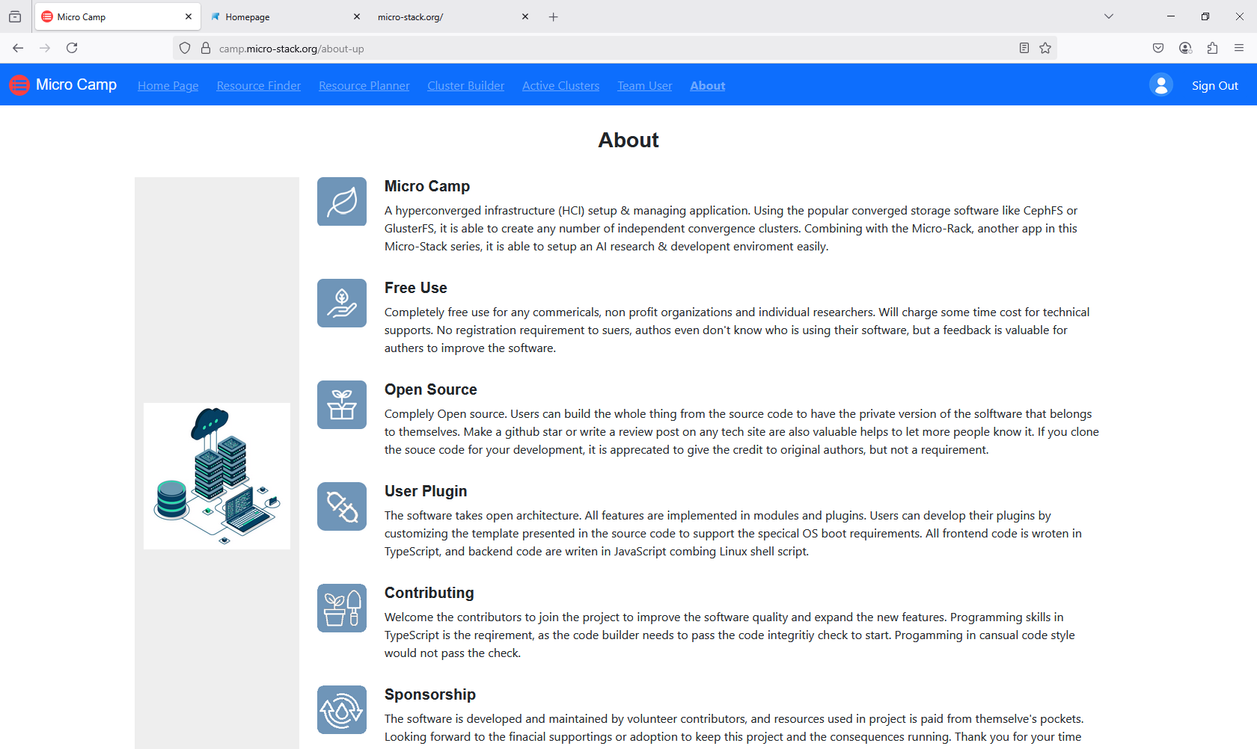Screen dimensions: 1257x749
Task: Go back with the browser back arrow
Action: tap(18, 48)
